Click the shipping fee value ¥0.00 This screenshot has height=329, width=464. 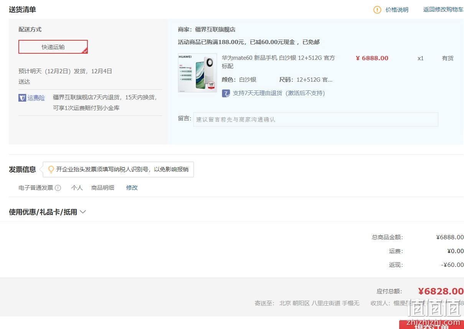(x=455, y=251)
